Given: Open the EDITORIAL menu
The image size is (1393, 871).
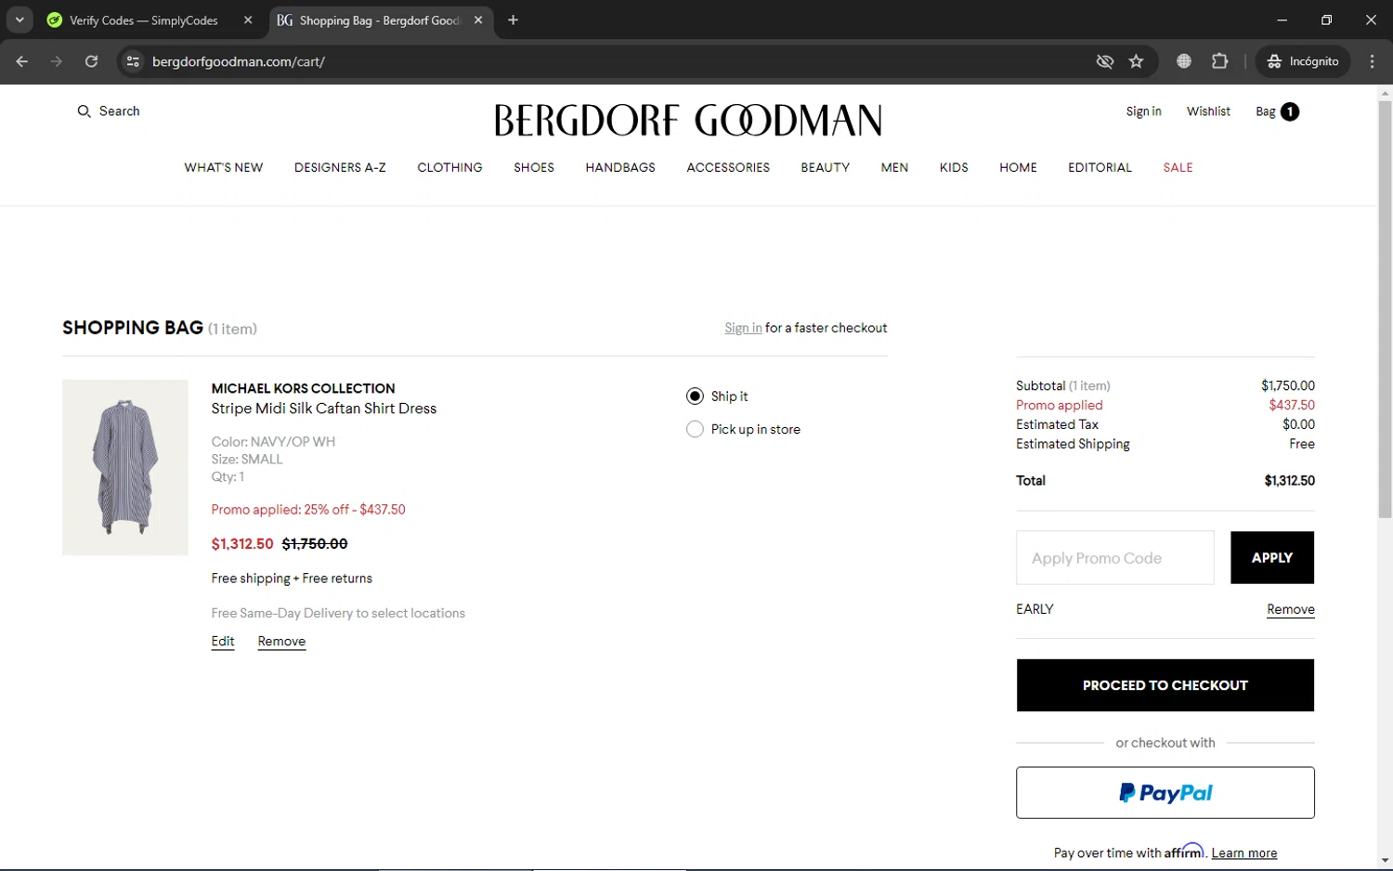Looking at the screenshot, I should click(1100, 168).
